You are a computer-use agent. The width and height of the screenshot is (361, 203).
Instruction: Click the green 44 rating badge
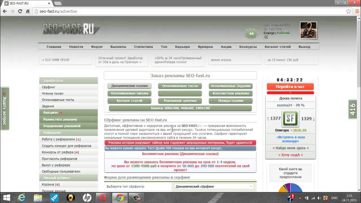251,34
